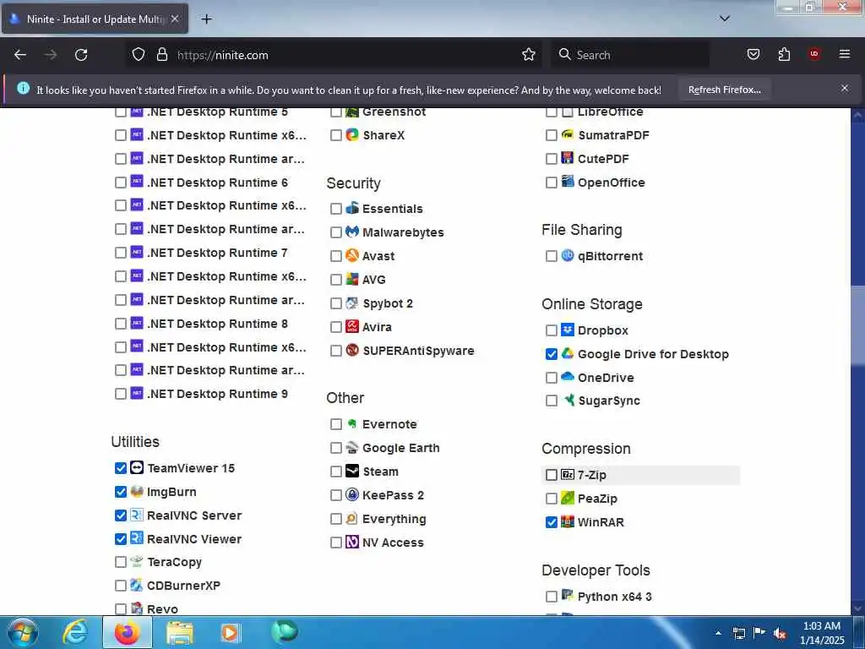Image resolution: width=865 pixels, height=649 pixels.
Task: Click the qBittorrent icon
Action: tap(568, 255)
